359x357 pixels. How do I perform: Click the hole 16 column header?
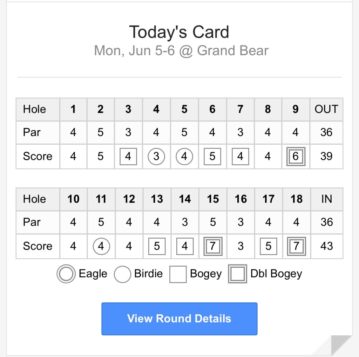241,199
